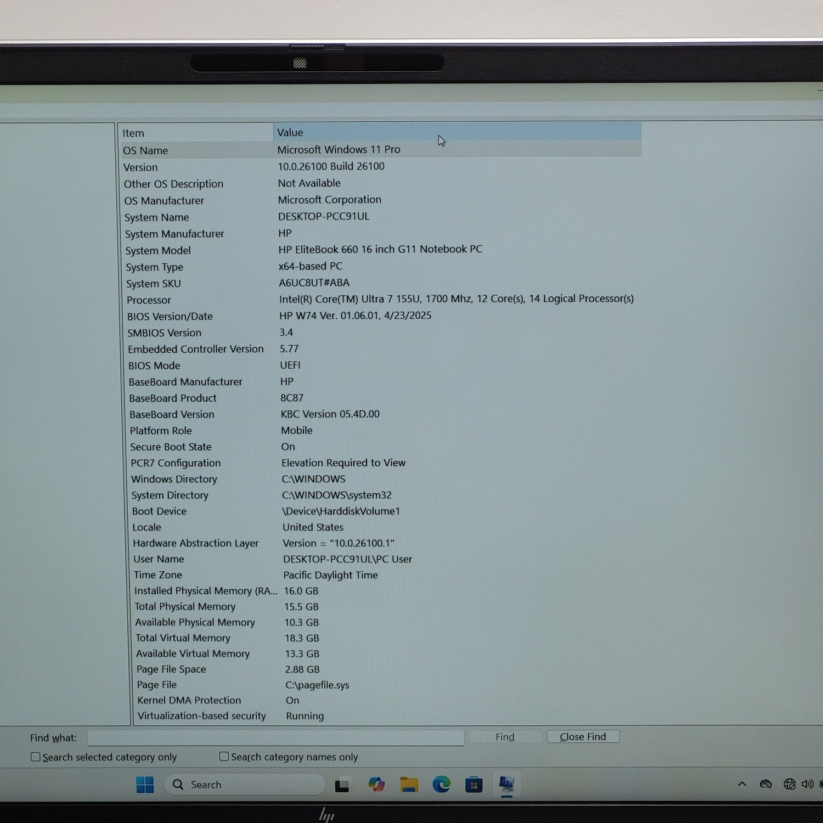Select the 'BIOS Version/Date' row

pyautogui.click(x=170, y=317)
